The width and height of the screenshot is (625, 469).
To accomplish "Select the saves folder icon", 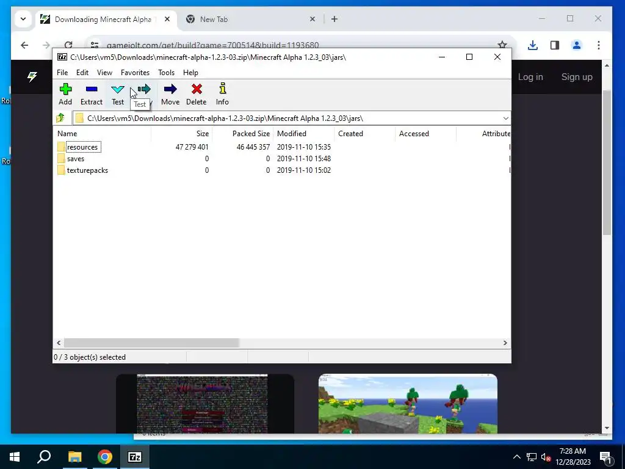I will click(61, 158).
